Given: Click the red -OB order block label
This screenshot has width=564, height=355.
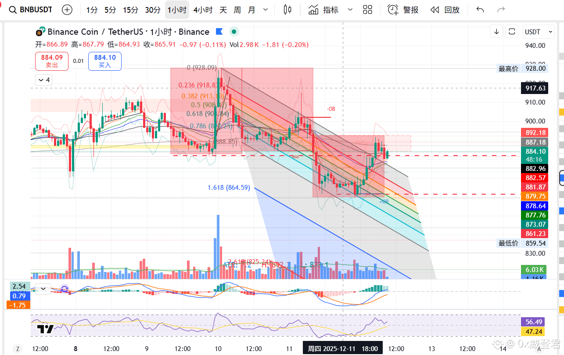Looking at the screenshot, I should (x=330, y=109).
